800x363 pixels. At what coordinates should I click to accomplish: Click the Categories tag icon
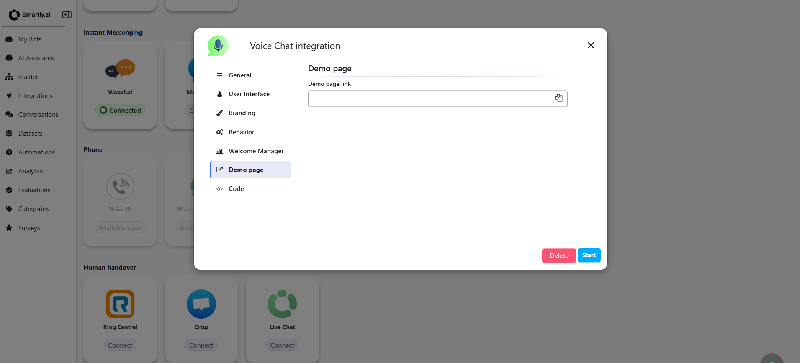pos(9,209)
